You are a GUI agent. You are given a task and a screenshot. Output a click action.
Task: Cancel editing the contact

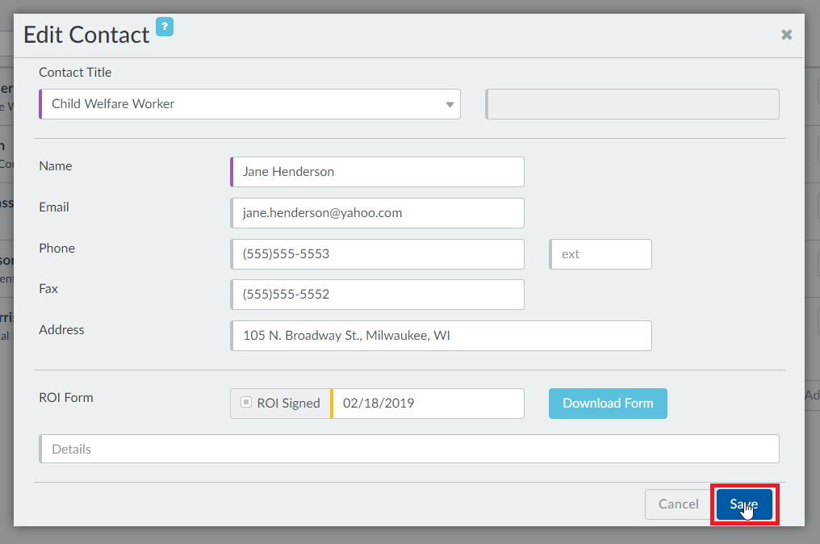tap(678, 504)
